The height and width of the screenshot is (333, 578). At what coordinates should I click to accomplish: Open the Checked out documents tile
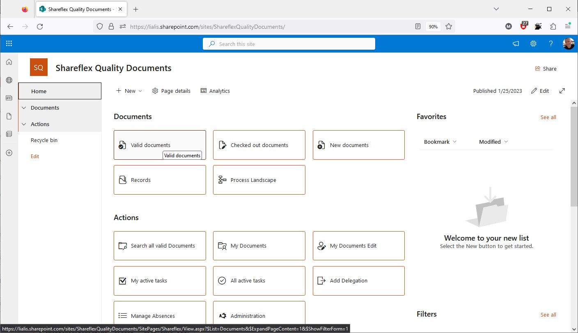coord(259,145)
